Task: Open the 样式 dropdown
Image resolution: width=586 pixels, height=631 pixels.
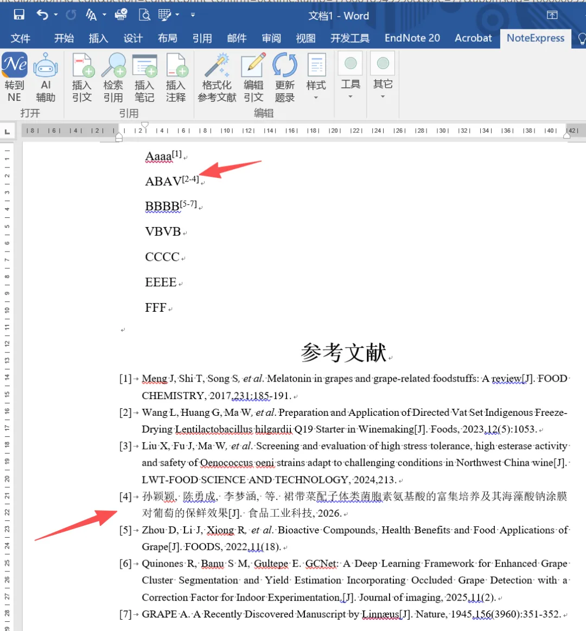Action: pyautogui.click(x=316, y=78)
